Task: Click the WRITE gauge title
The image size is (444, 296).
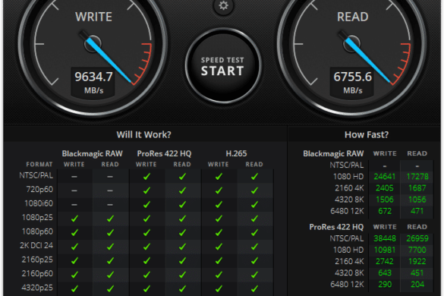Action: coord(93,17)
